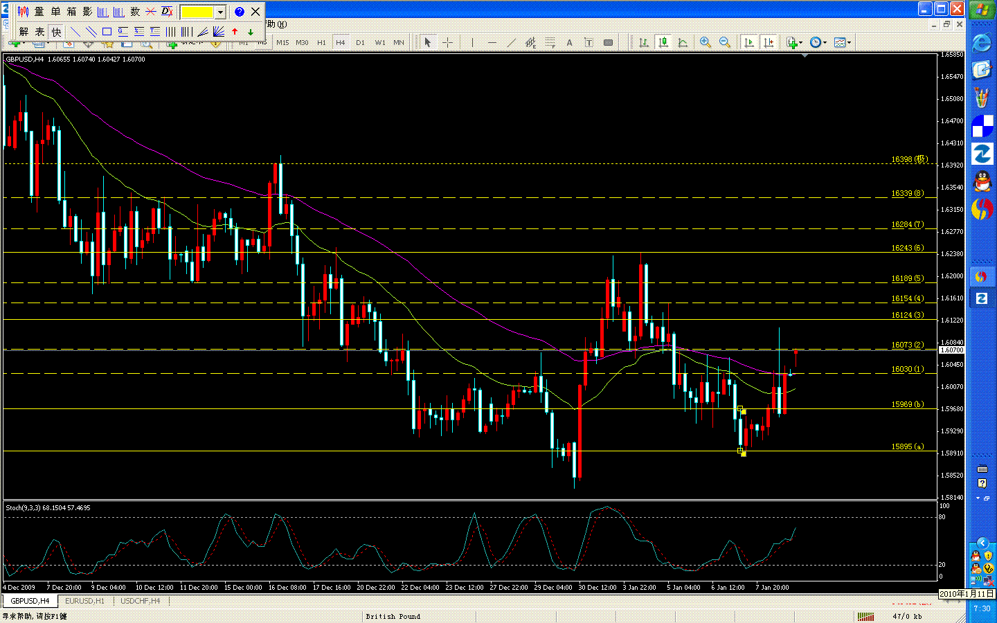
Task: Switch chart to D1 timeframe
Action: (360, 43)
